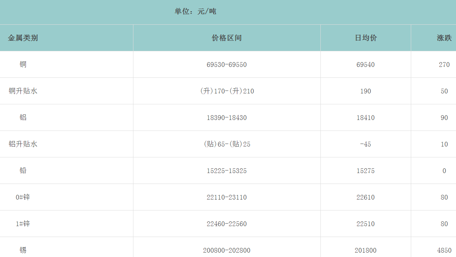Select the 铅 row label

[x=23, y=170]
